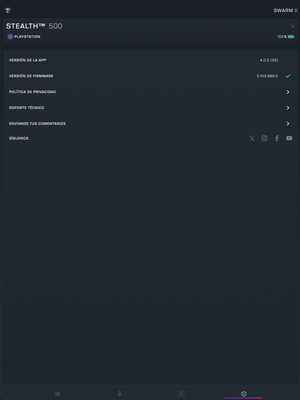
Task: Open the X (Twitter) social link
Action: [x=252, y=138]
